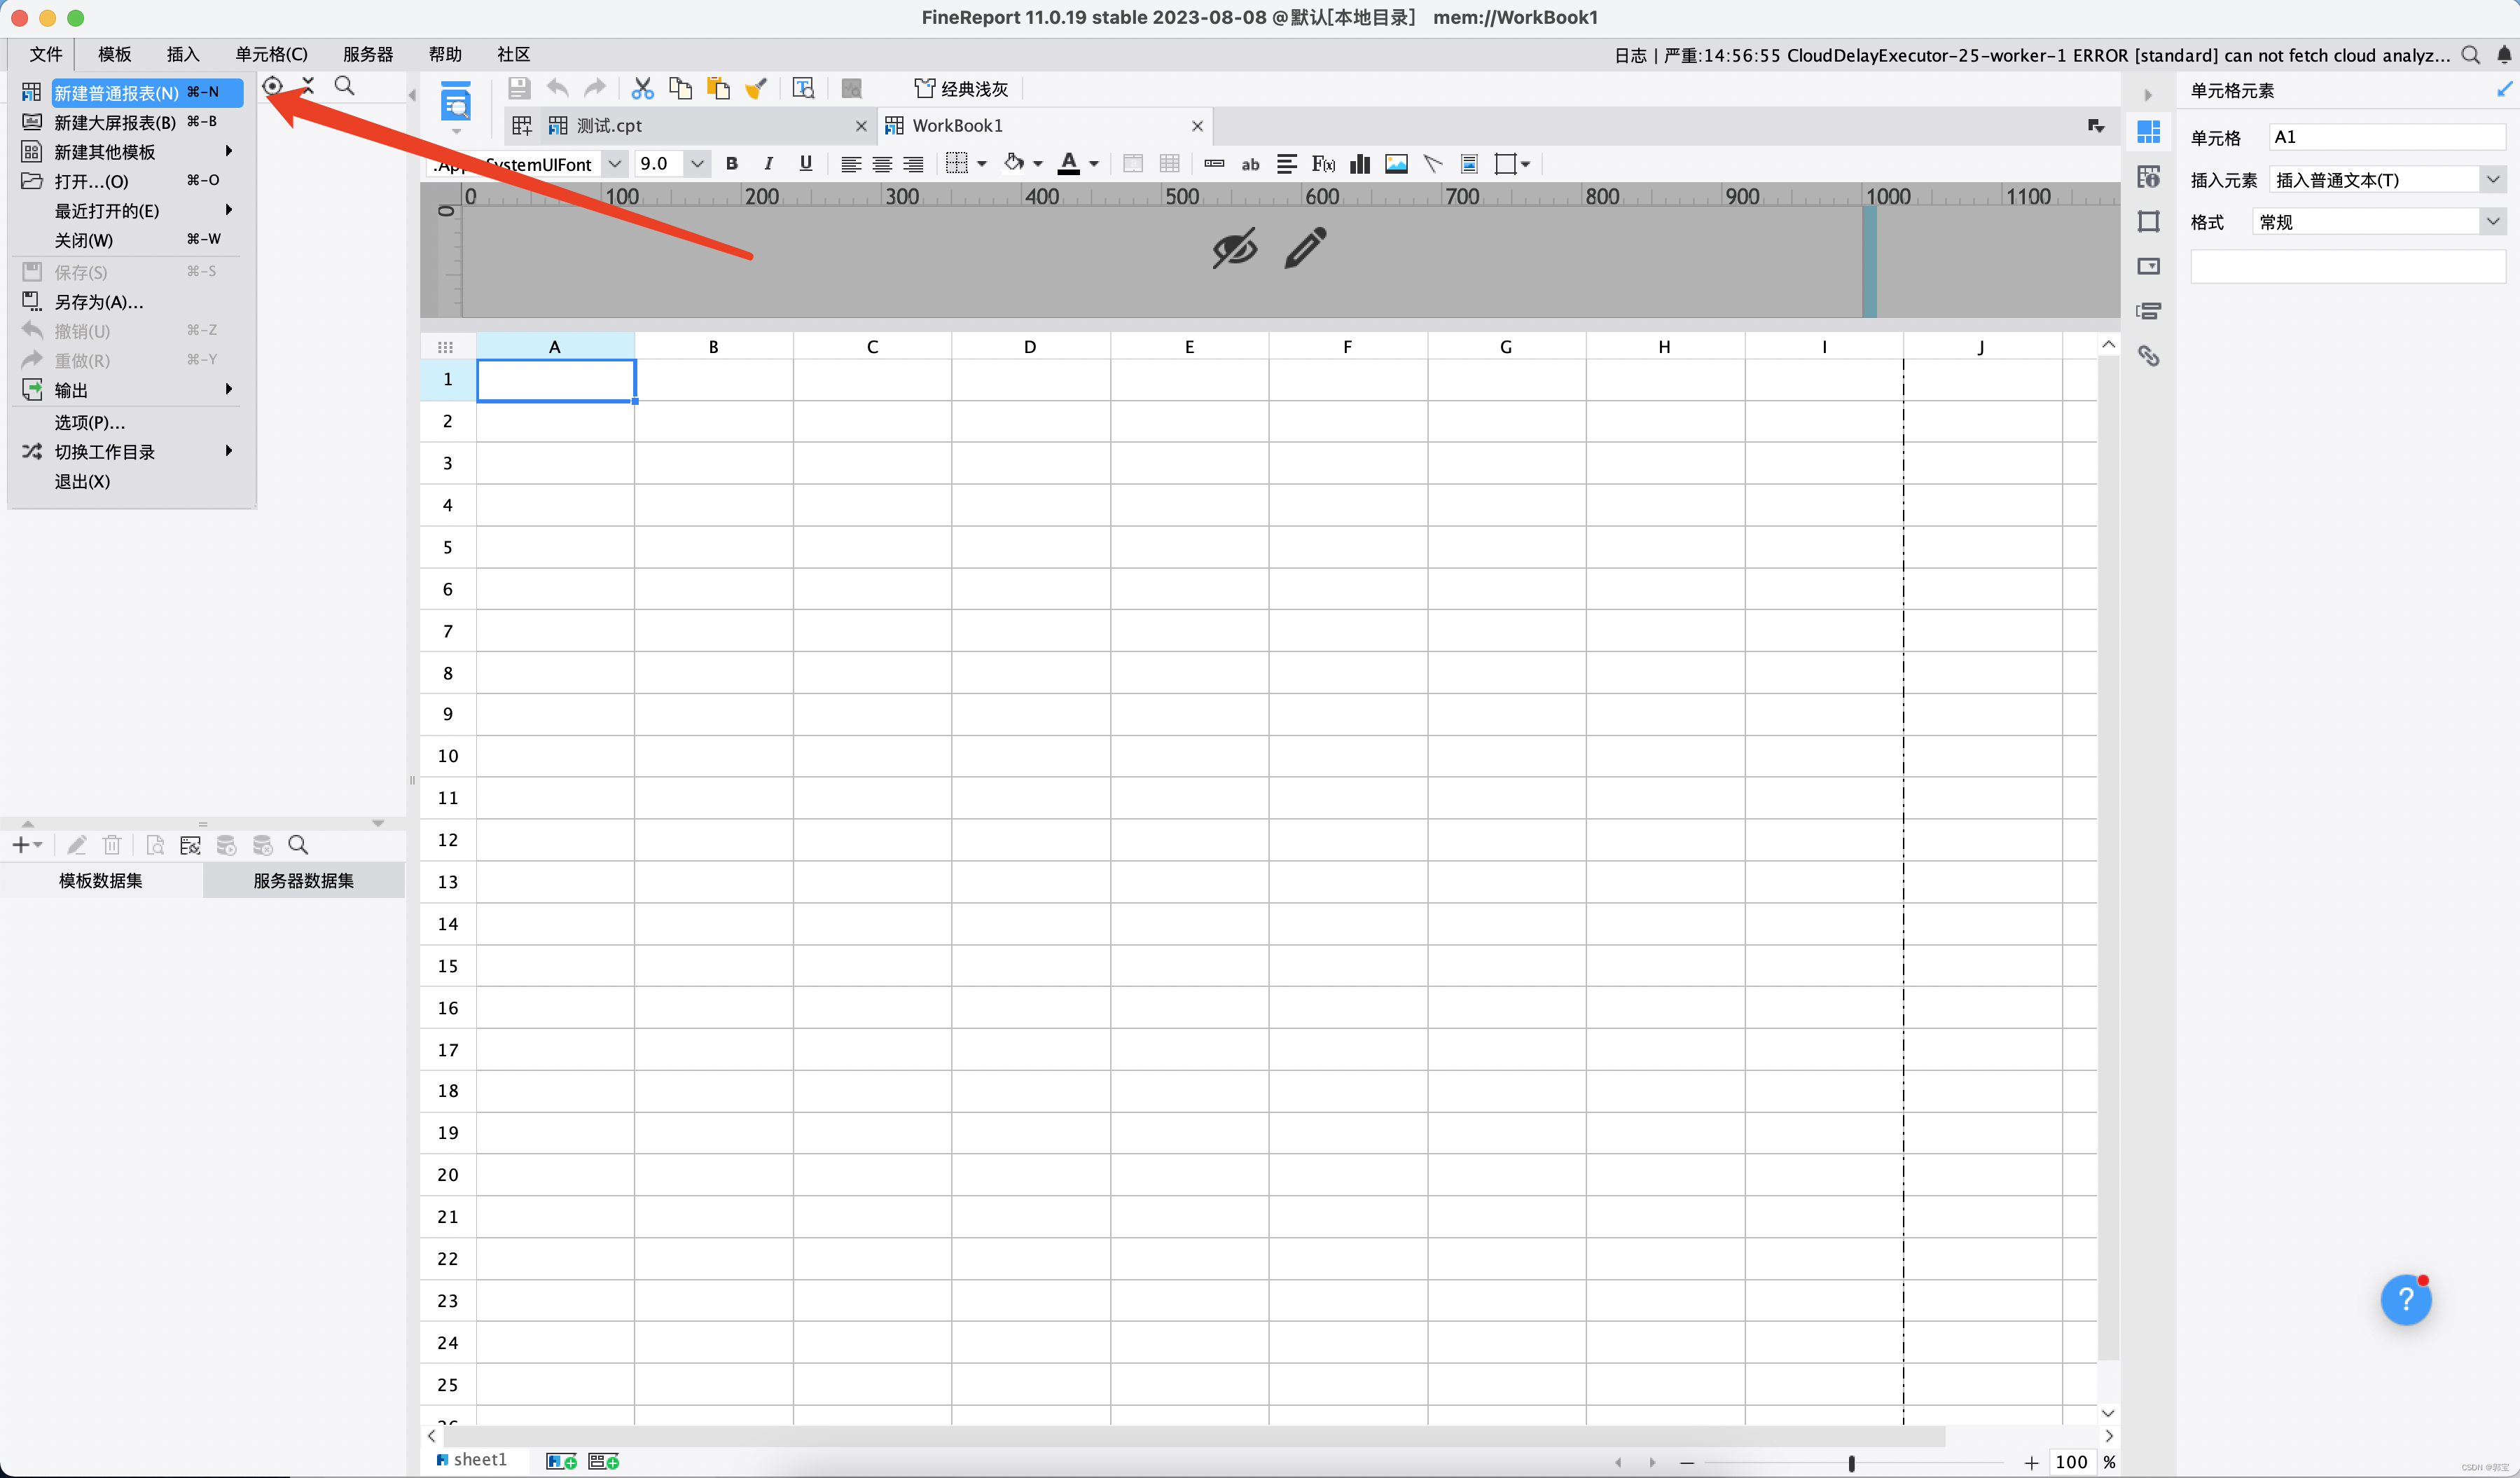Viewport: 2520px width, 1478px height.
Task: Toggle bold formatting
Action: (732, 164)
